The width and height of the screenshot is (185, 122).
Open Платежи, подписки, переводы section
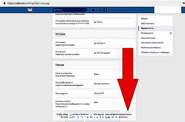(155, 52)
